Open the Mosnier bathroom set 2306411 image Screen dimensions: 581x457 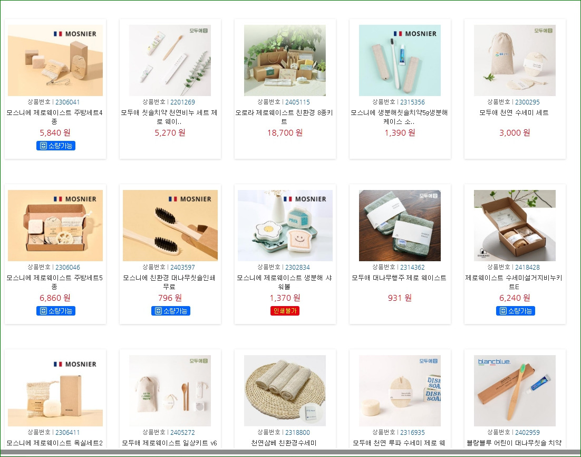(55, 391)
